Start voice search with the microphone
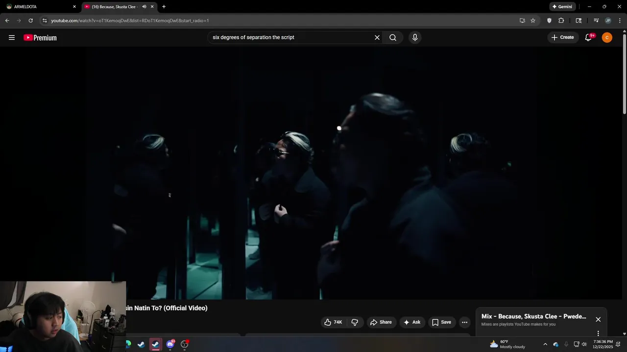The height and width of the screenshot is (352, 627). (x=415, y=38)
